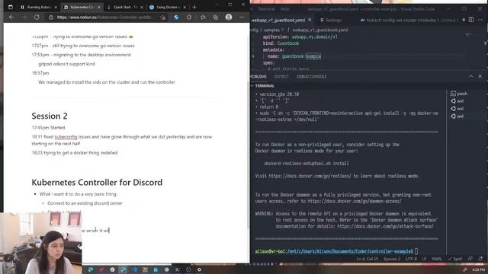Split the VS Code editor right
The width and height of the screenshot is (488, 274).
pos(471,20)
